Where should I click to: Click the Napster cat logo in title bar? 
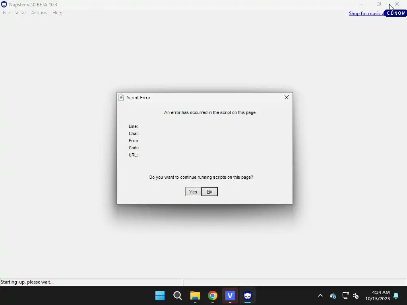[x=4, y=4]
